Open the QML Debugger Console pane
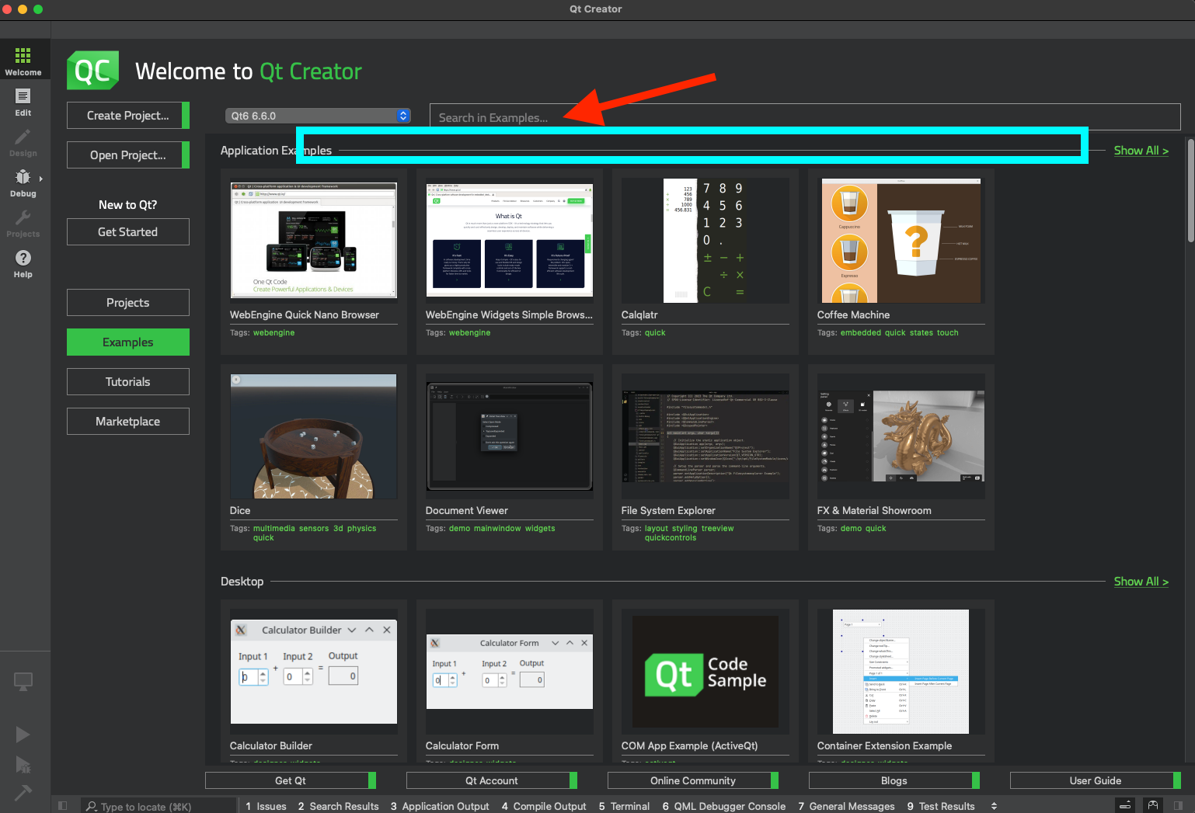Viewport: 1195px width, 813px height. click(724, 806)
